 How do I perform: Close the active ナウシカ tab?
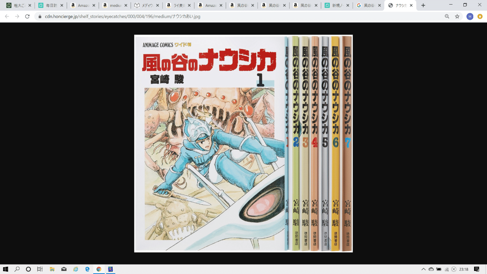pyautogui.click(x=411, y=5)
